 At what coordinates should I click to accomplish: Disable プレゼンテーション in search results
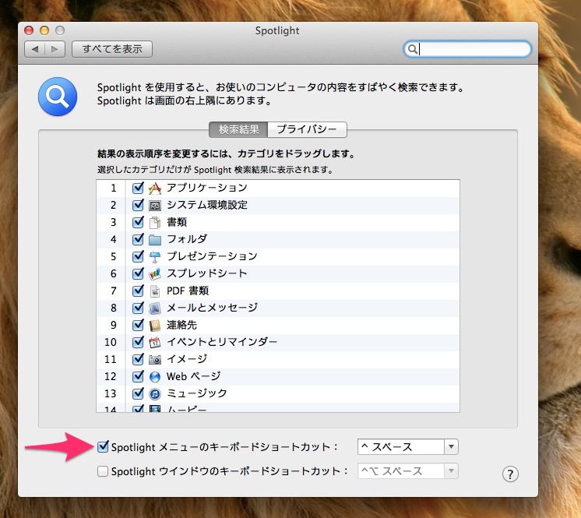click(x=138, y=256)
